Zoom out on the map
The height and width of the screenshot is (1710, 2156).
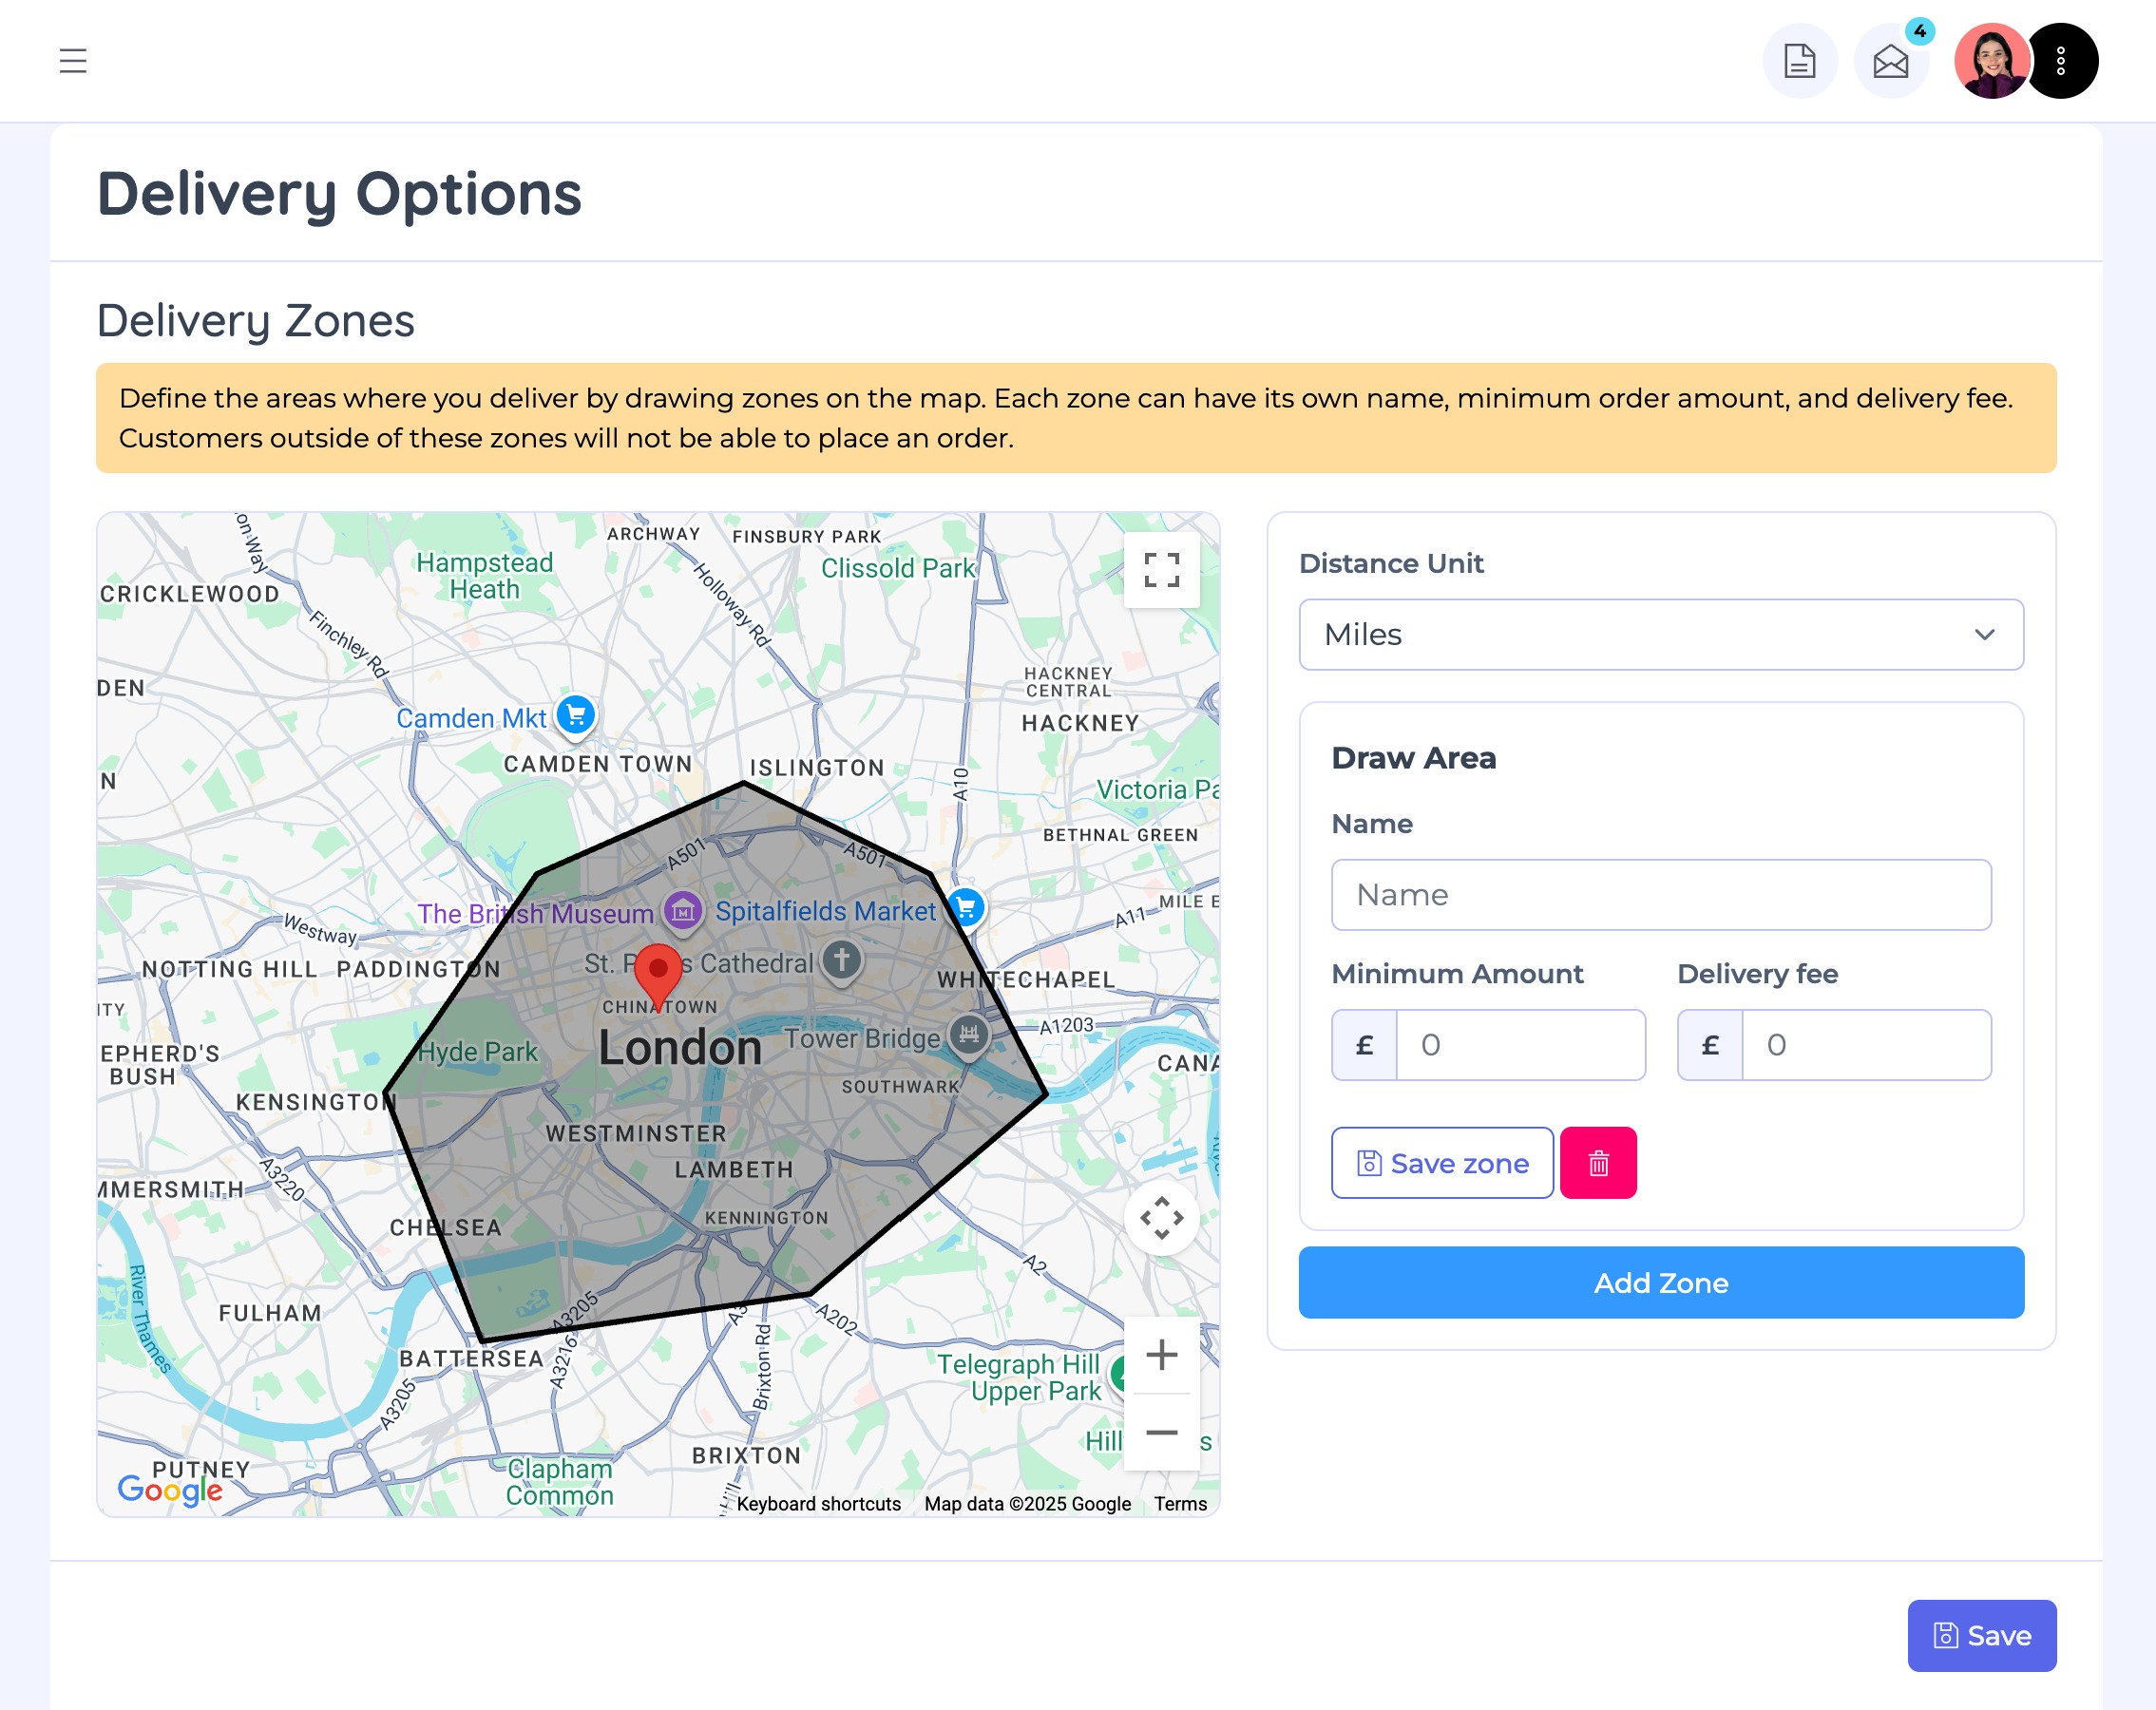[x=1161, y=1432]
